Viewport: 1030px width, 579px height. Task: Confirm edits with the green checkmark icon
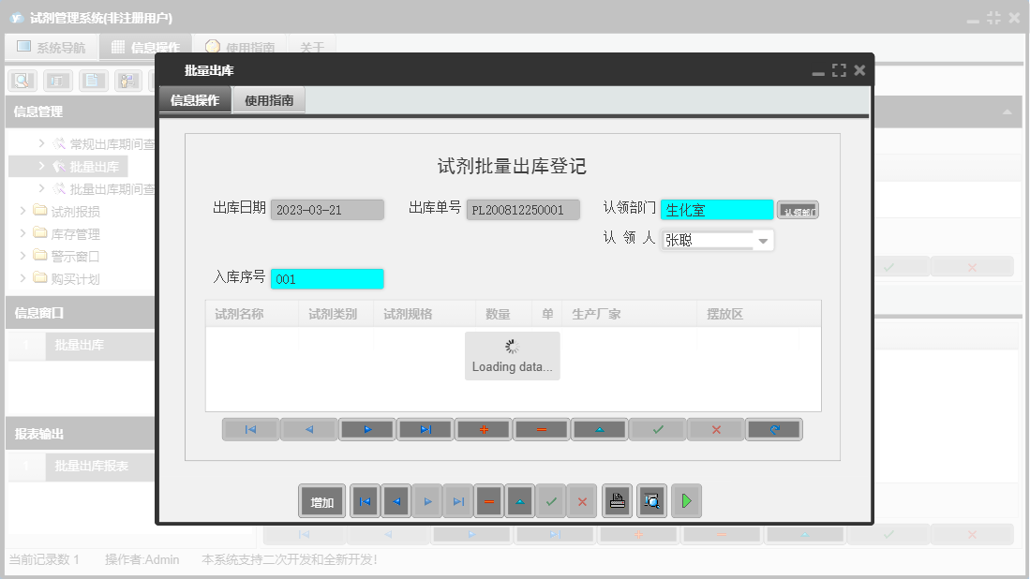pos(657,428)
